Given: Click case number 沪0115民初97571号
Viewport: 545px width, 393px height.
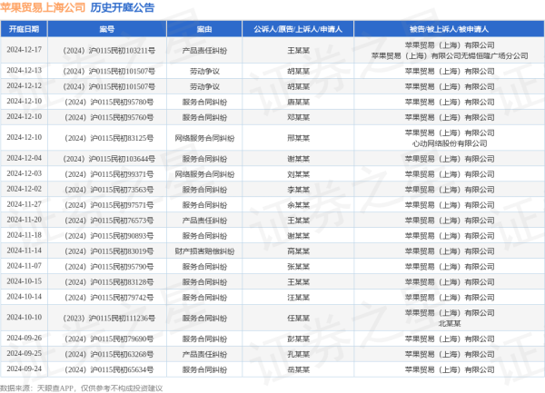Looking at the screenshot, I should coord(109,205).
